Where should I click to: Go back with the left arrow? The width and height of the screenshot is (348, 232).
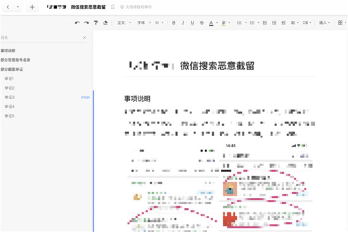8,7
